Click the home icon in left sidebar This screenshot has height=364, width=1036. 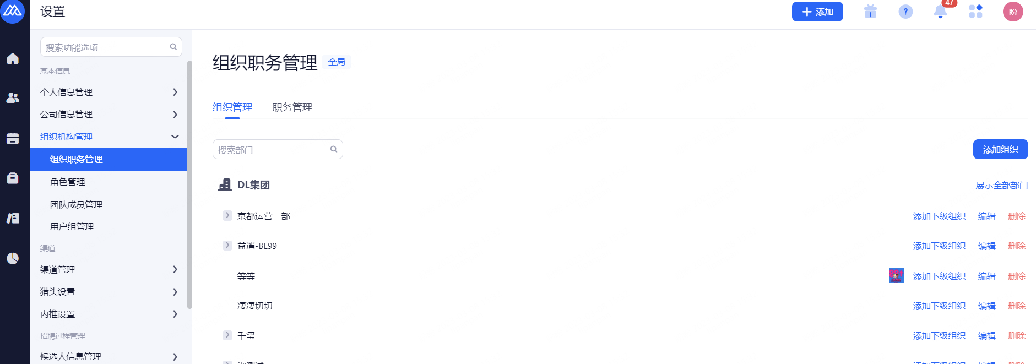point(13,59)
